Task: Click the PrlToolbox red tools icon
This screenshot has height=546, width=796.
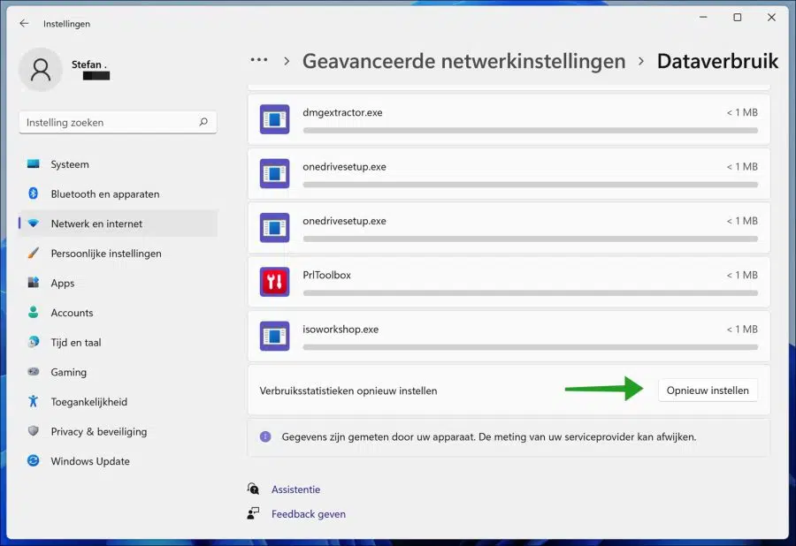Action: [275, 282]
